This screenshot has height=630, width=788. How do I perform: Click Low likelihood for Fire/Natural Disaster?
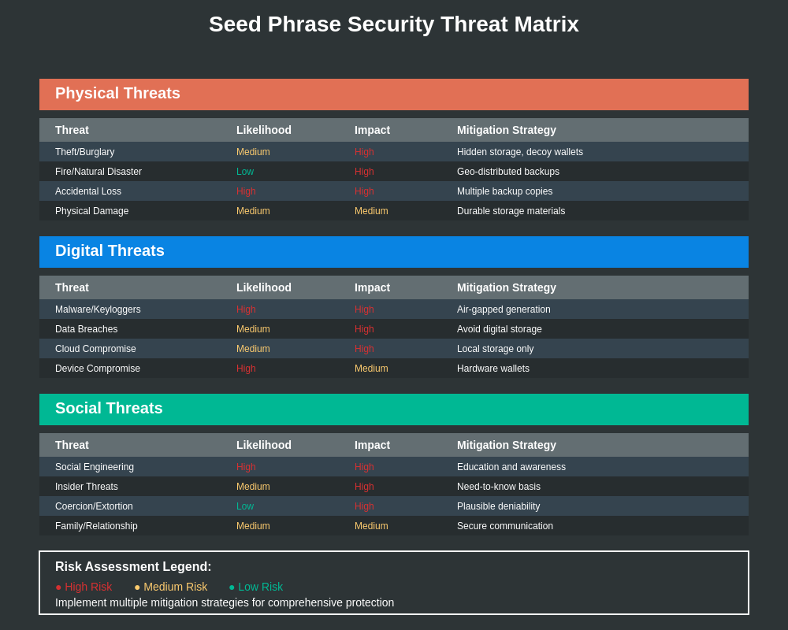coord(245,172)
